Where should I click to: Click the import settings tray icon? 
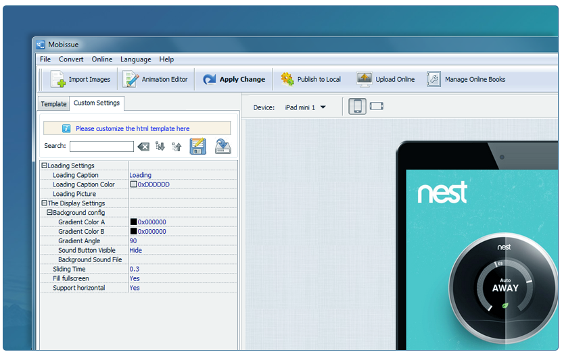point(223,146)
